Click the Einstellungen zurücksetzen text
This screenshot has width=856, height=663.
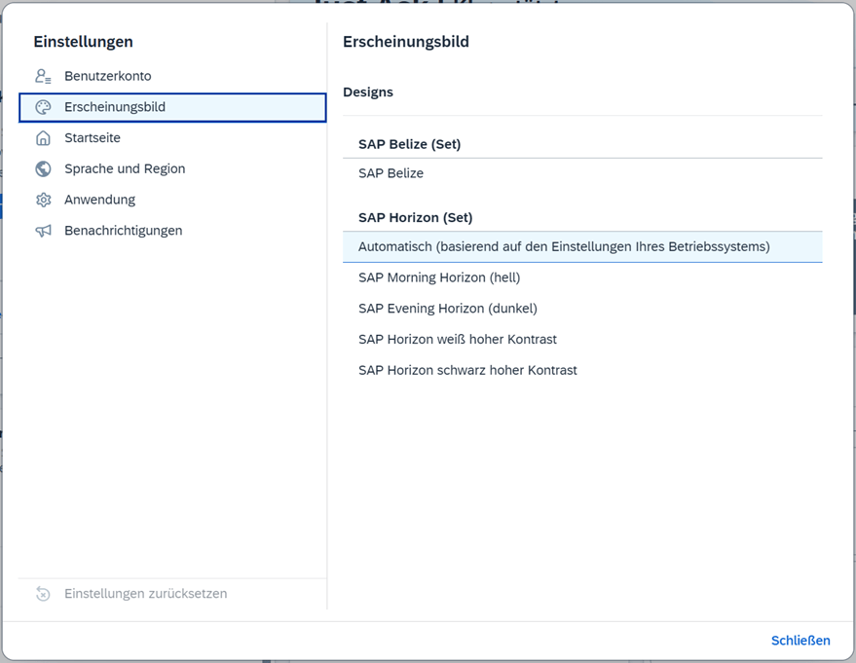pyautogui.click(x=145, y=594)
